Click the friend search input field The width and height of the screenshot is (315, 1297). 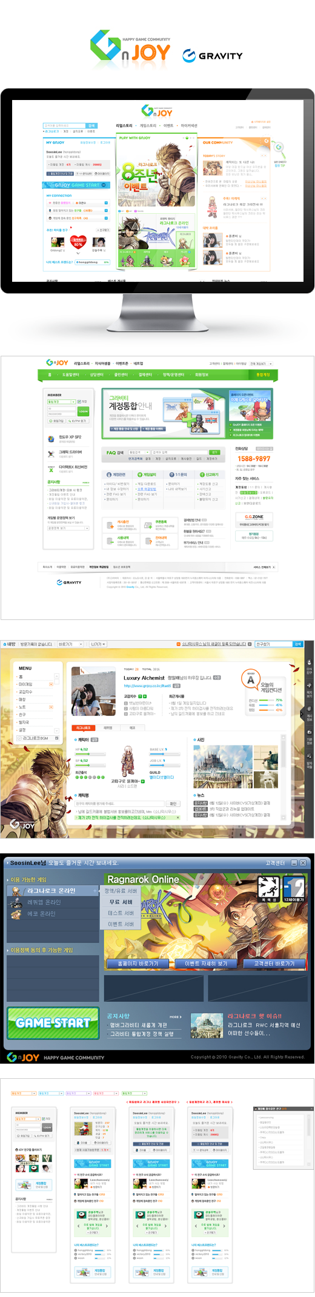[274, 644]
